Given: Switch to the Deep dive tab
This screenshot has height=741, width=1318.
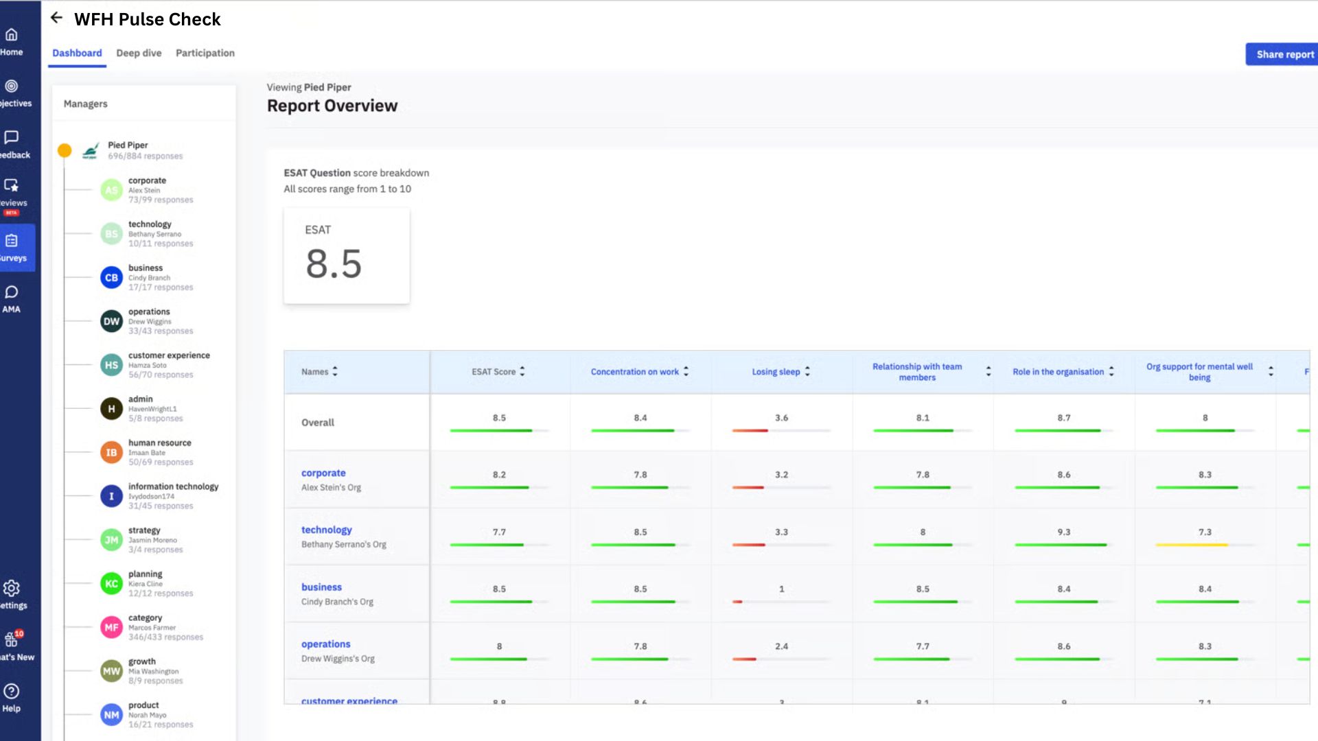Looking at the screenshot, I should (139, 53).
